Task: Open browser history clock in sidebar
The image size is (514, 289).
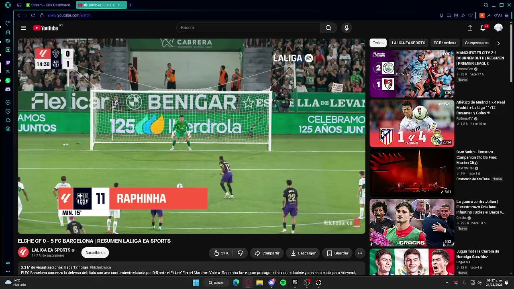Action: (8, 111)
